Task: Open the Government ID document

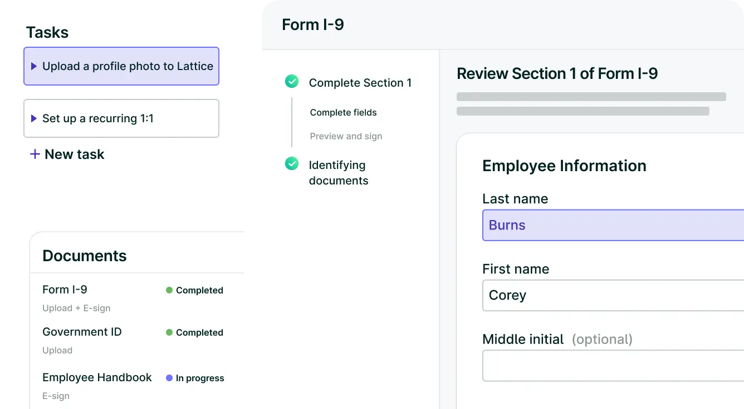Action: click(82, 332)
